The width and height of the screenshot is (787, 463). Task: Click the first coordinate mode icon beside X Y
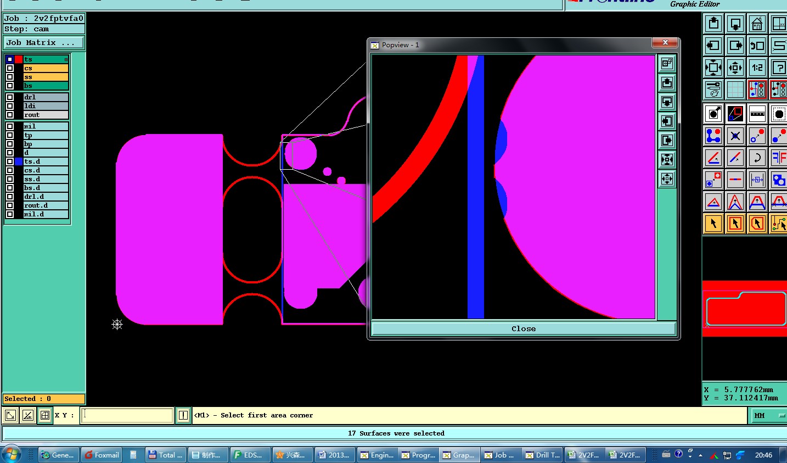(x=10, y=415)
